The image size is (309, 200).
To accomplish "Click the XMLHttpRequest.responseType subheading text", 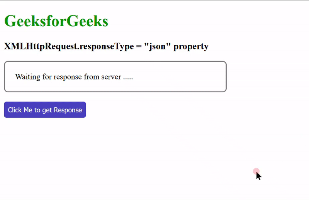I will (x=106, y=46).
